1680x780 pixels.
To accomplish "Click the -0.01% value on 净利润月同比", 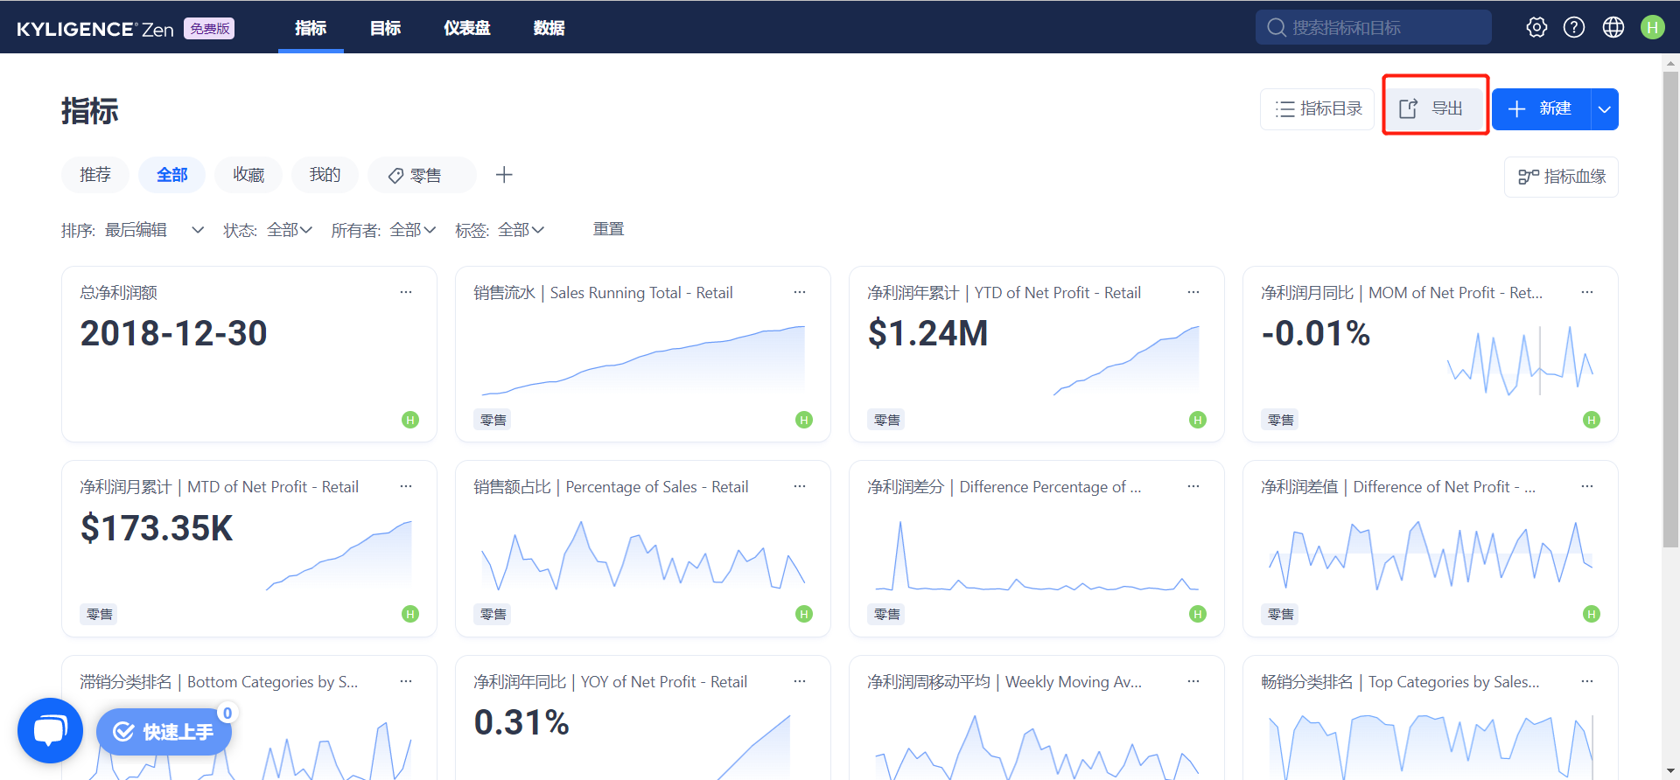I will pyautogui.click(x=1315, y=333).
